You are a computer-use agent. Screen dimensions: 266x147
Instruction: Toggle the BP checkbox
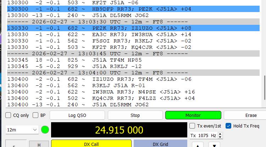[x=35, y=115]
